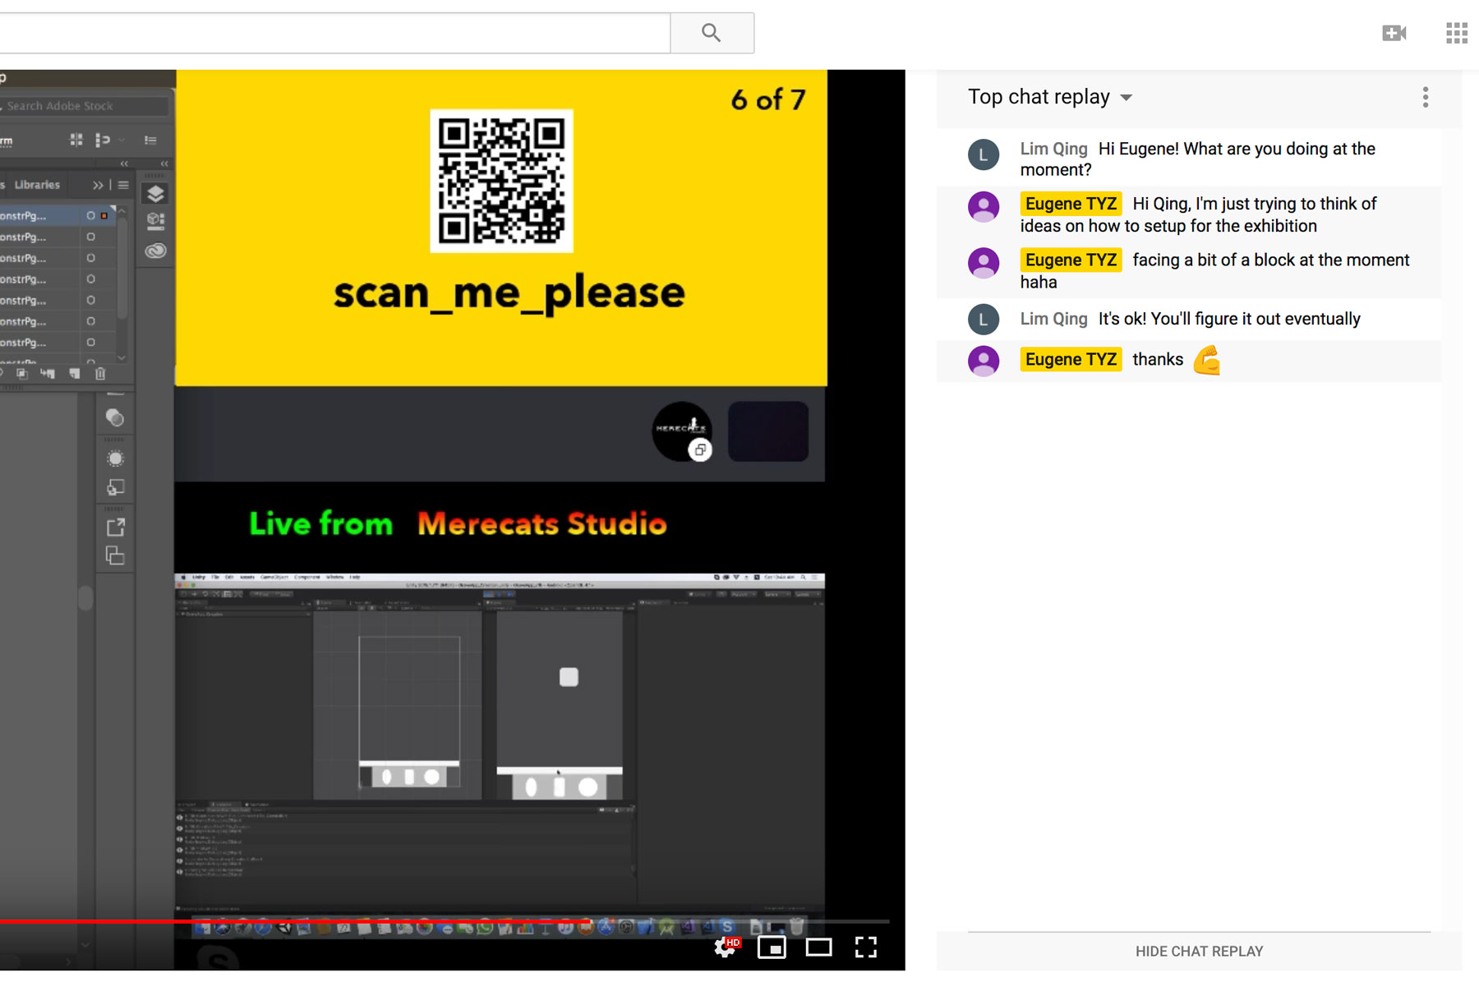Click the Layers panel trash delete icon

pos(100,374)
